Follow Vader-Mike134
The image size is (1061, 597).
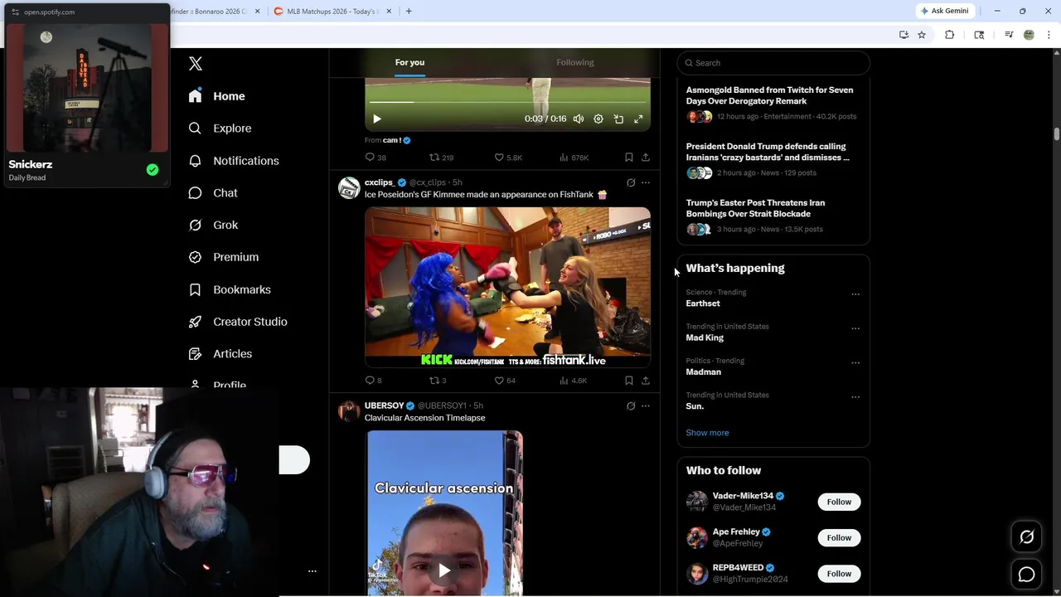[x=839, y=502]
